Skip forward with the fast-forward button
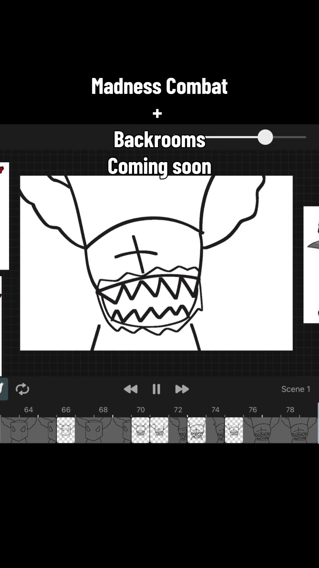 [x=182, y=389]
